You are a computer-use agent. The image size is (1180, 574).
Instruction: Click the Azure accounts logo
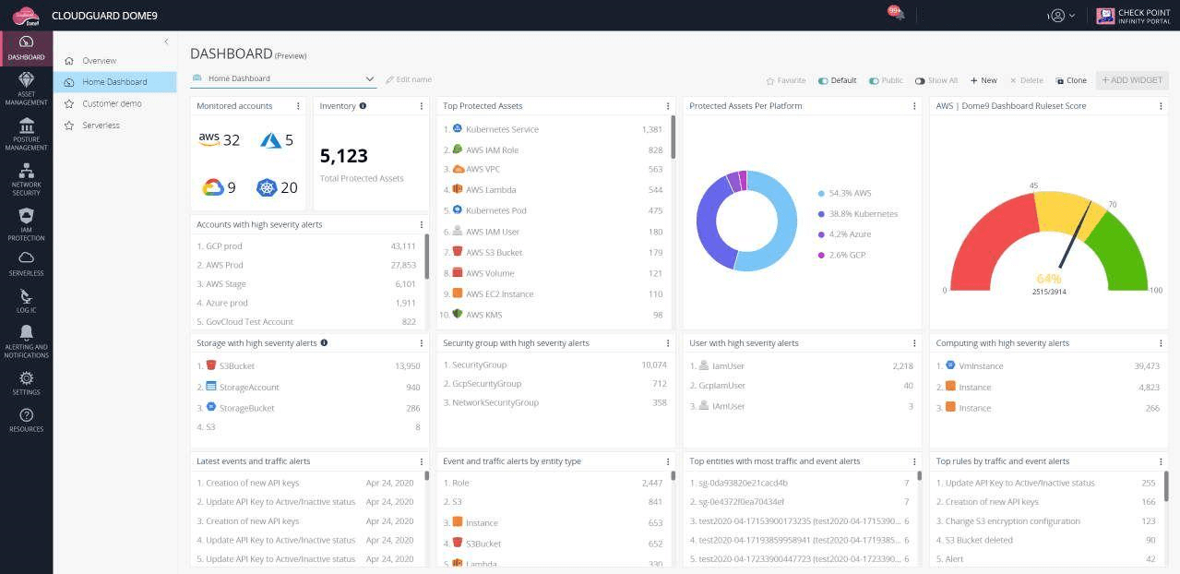tap(270, 140)
